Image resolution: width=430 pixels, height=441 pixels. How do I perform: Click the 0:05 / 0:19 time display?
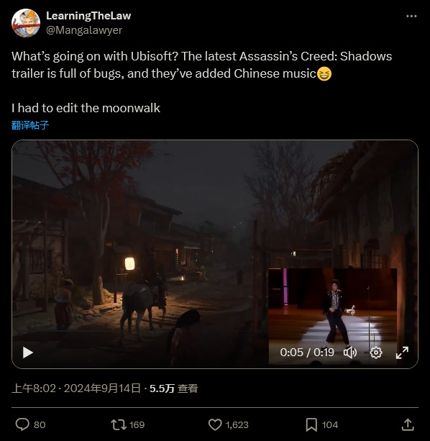tap(307, 353)
